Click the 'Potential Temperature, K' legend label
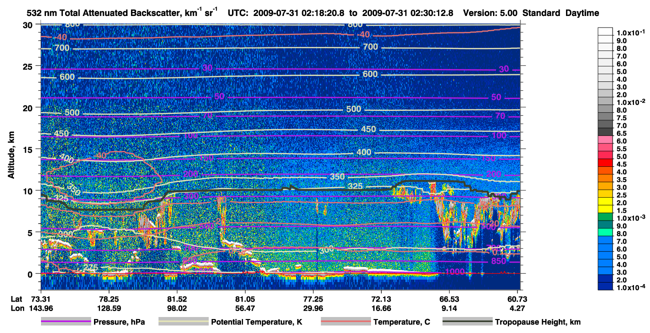The image size is (650, 333). 256,322
